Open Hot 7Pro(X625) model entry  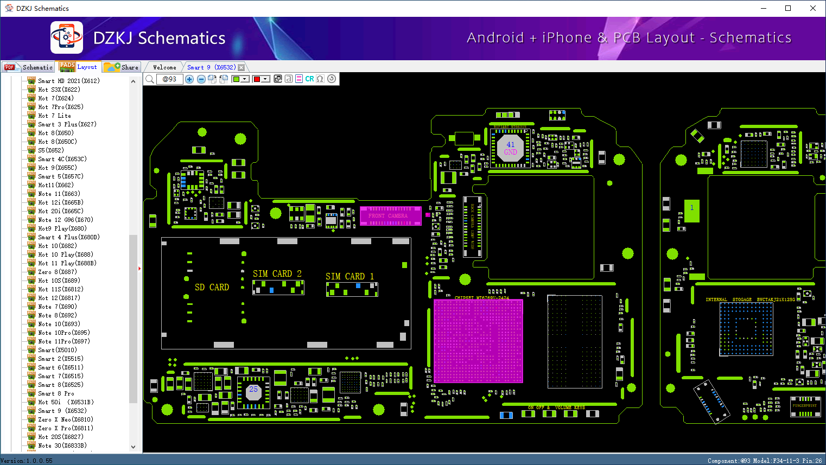[61, 107]
